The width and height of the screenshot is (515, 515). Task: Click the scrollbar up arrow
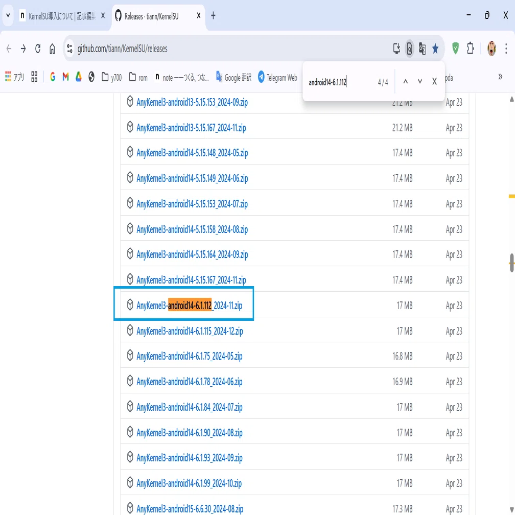[511, 99]
